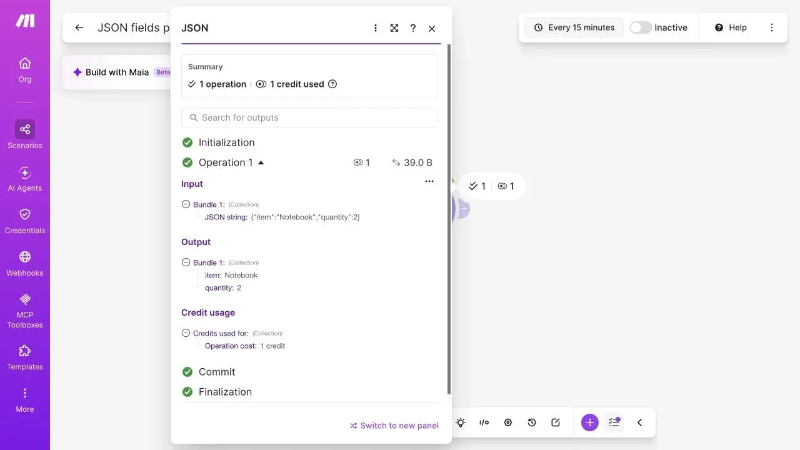The height and width of the screenshot is (450, 800).
Task: Open AI Agents section
Action: 25,179
